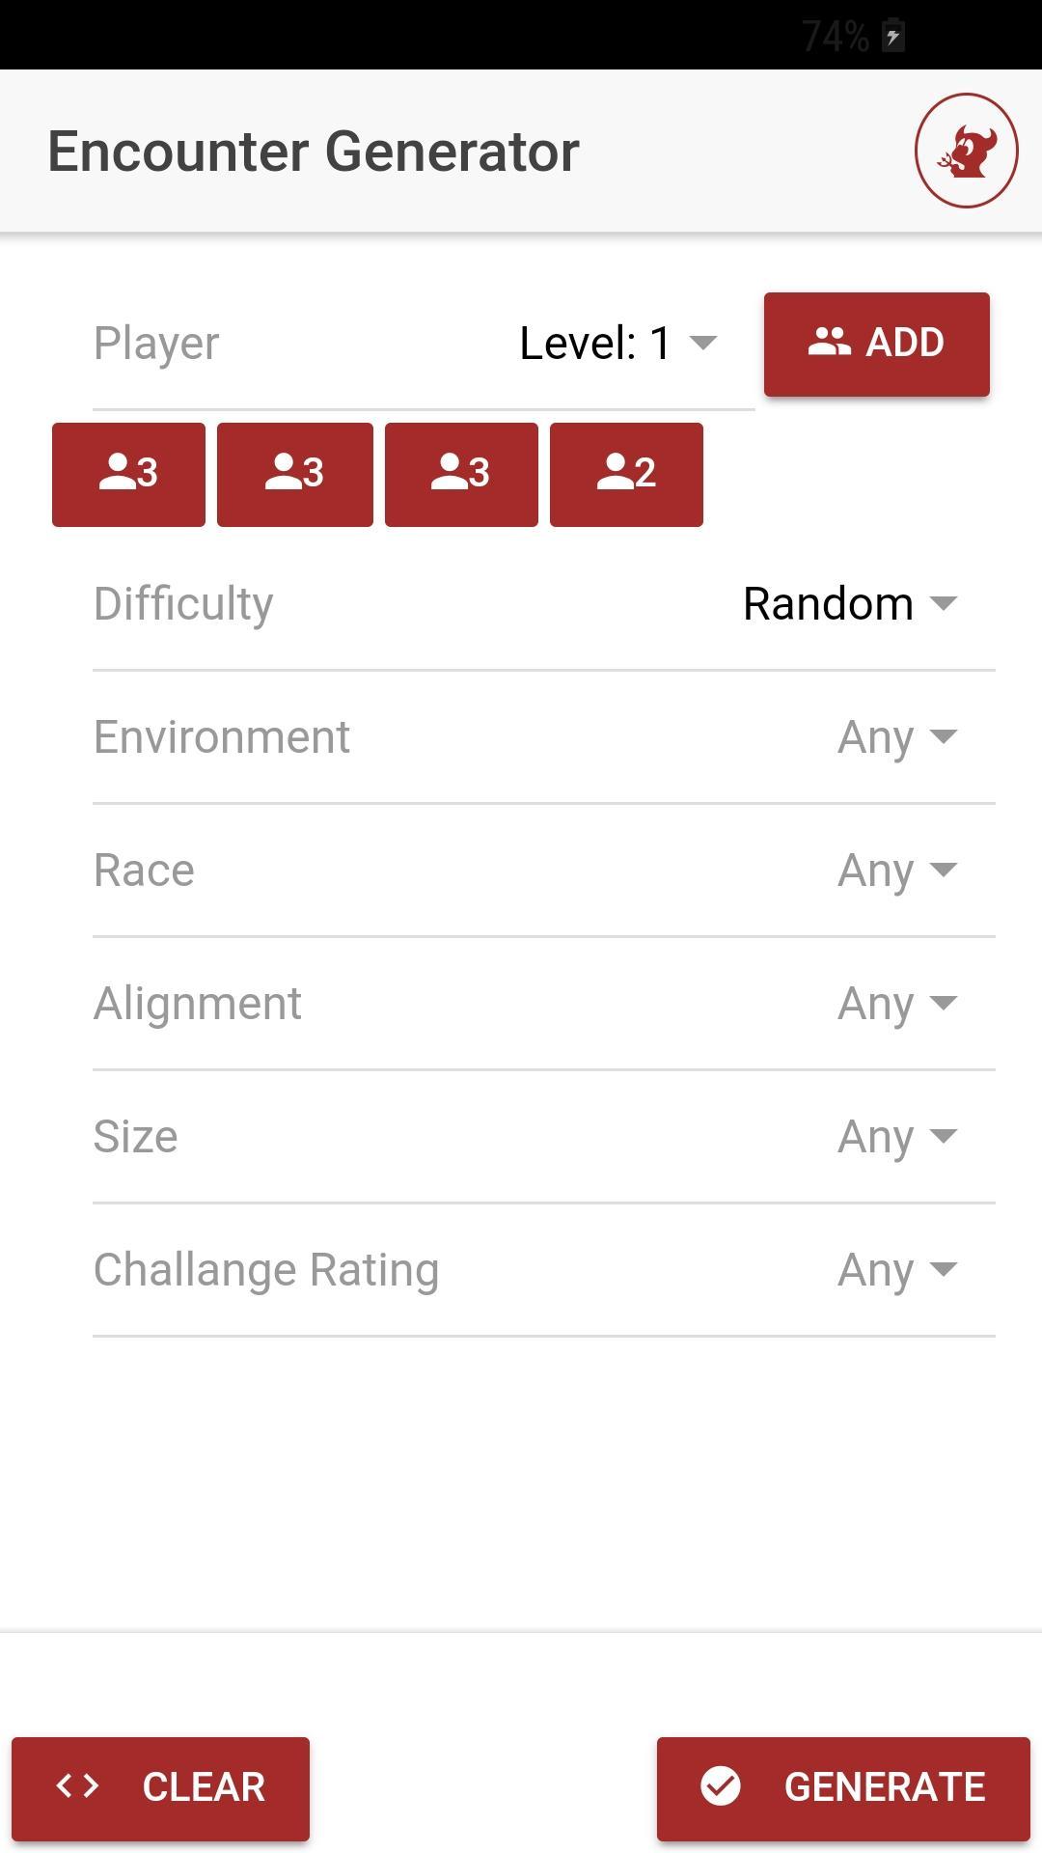
Task: Tap the first level 3 player chip
Action: point(128,474)
